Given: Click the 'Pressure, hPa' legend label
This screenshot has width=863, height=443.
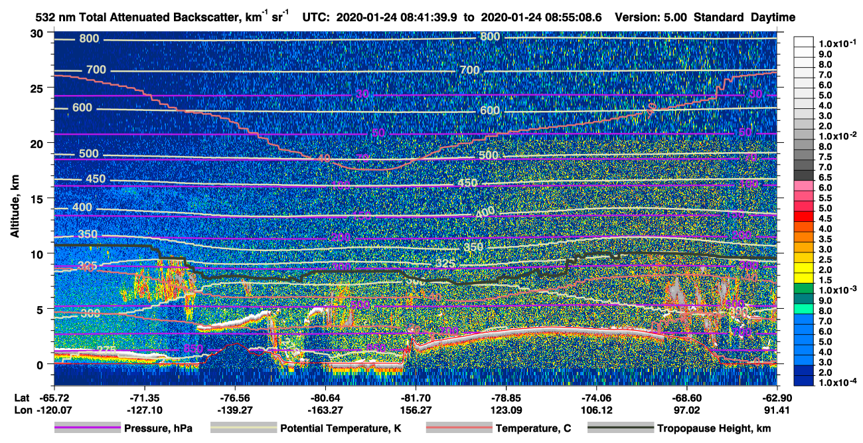Looking at the screenshot, I should point(158,428).
